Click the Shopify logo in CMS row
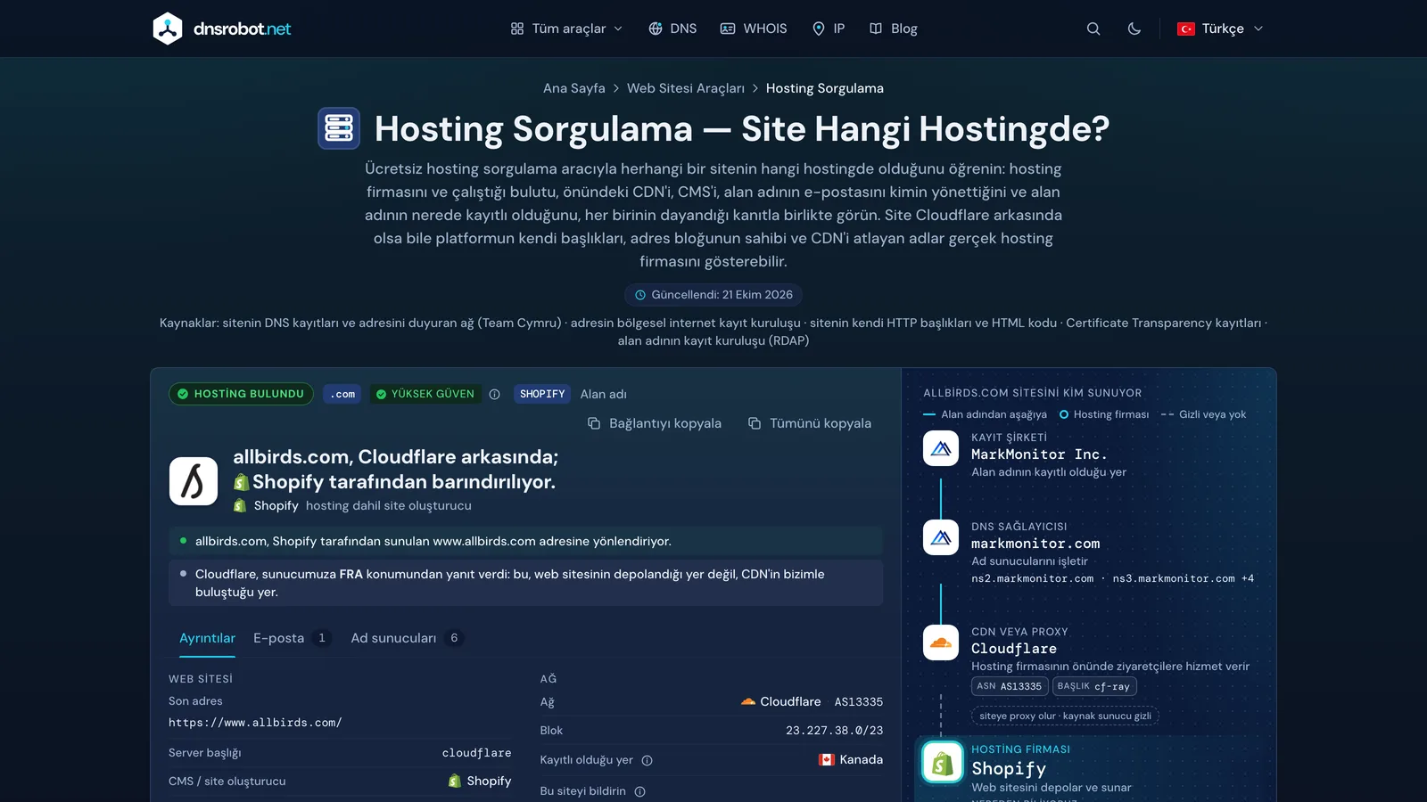 click(x=455, y=781)
